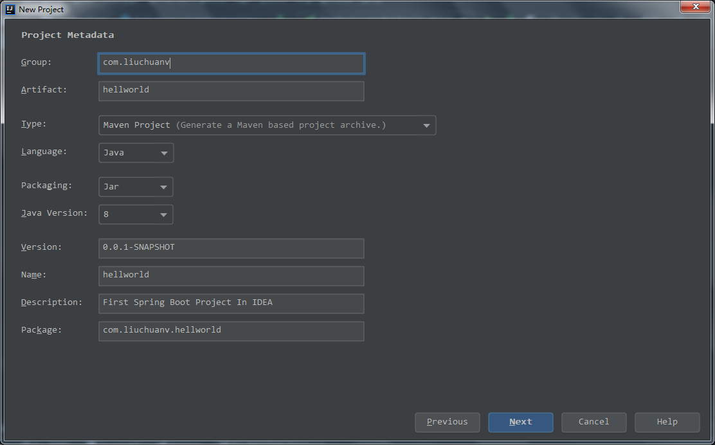Click the Version field with 0.0.1-SNAPSHOT

coord(231,248)
